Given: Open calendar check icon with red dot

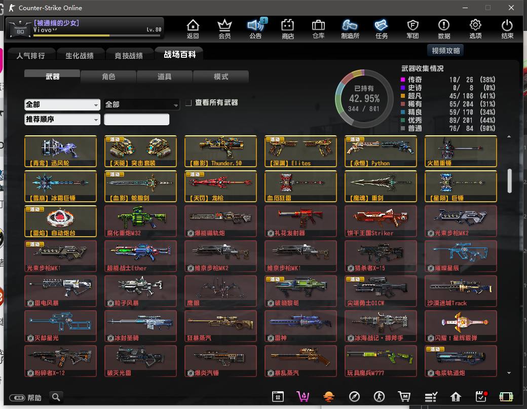Looking at the screenshot, I should pyautogui.click(x=481, y=396).
